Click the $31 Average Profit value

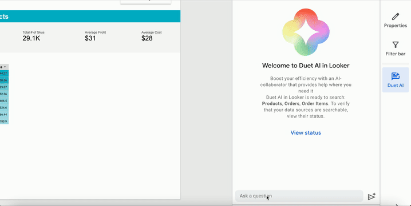coord(90,38)
